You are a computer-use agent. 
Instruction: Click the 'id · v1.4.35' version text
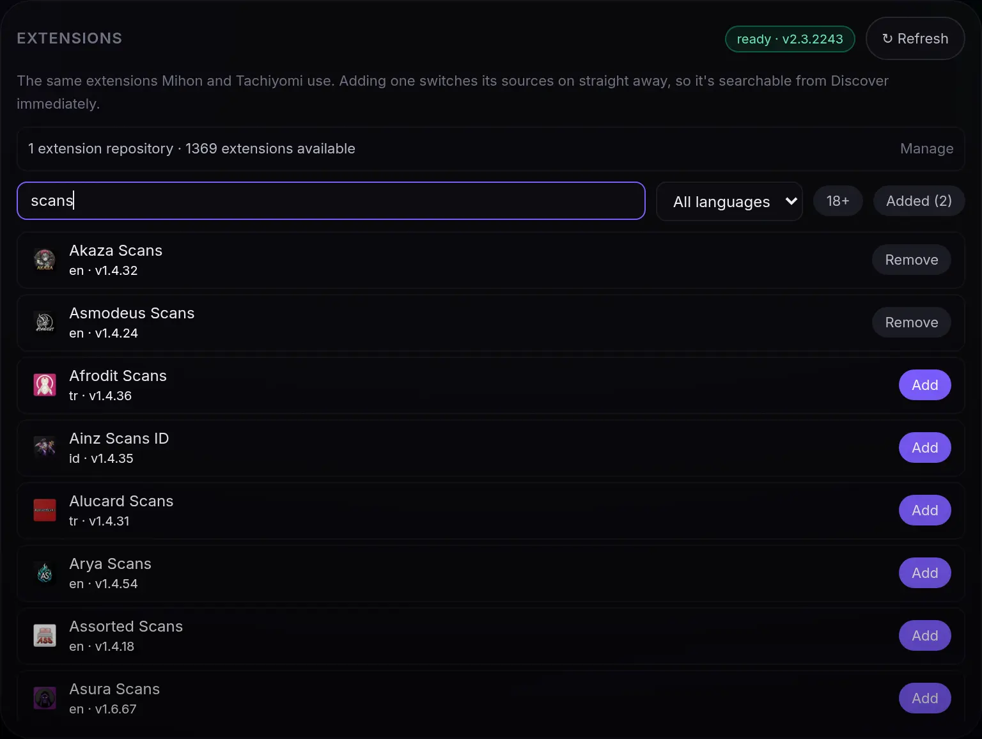[101, 458]
